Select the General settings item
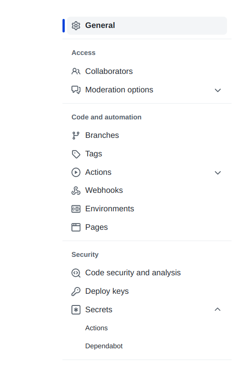The height and width of the screenshot is (369, 245). coord(147,26)
